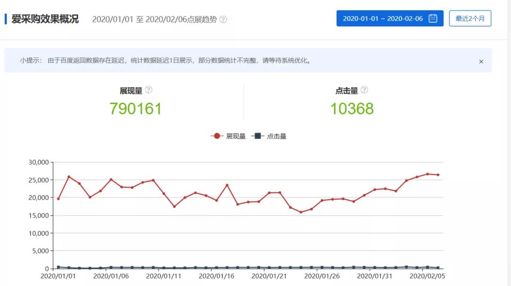The height and width of the screenshot is (286, 511).
Task: Click the 点击量 data point on 2020/01/16
Action: 216,268
